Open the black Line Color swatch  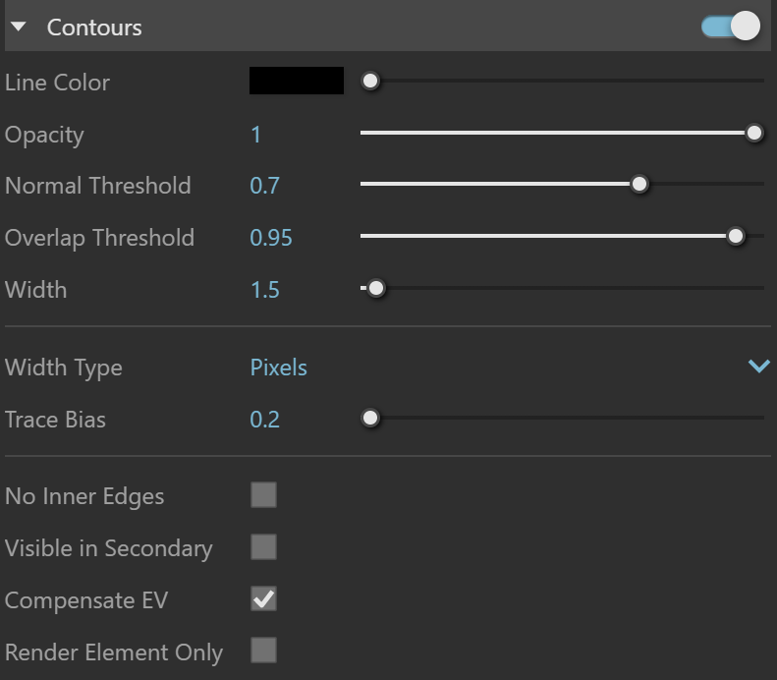(297, 81)
